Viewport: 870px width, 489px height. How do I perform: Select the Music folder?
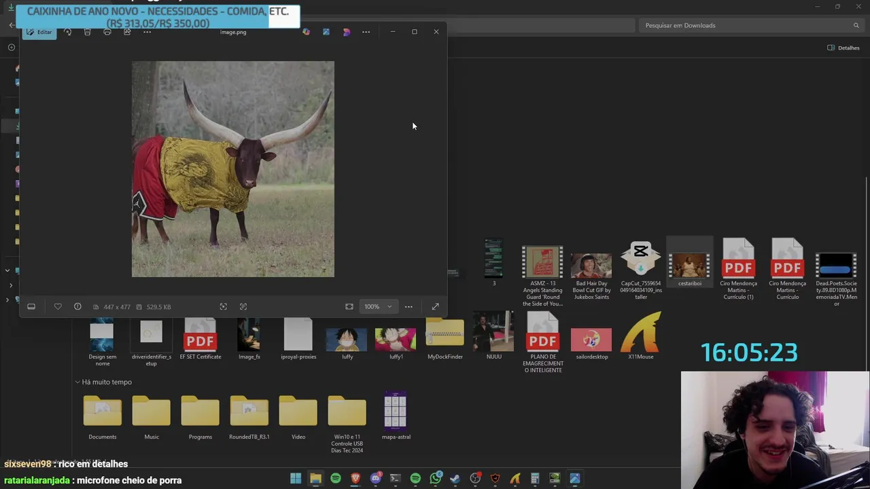tap(152, 416)
